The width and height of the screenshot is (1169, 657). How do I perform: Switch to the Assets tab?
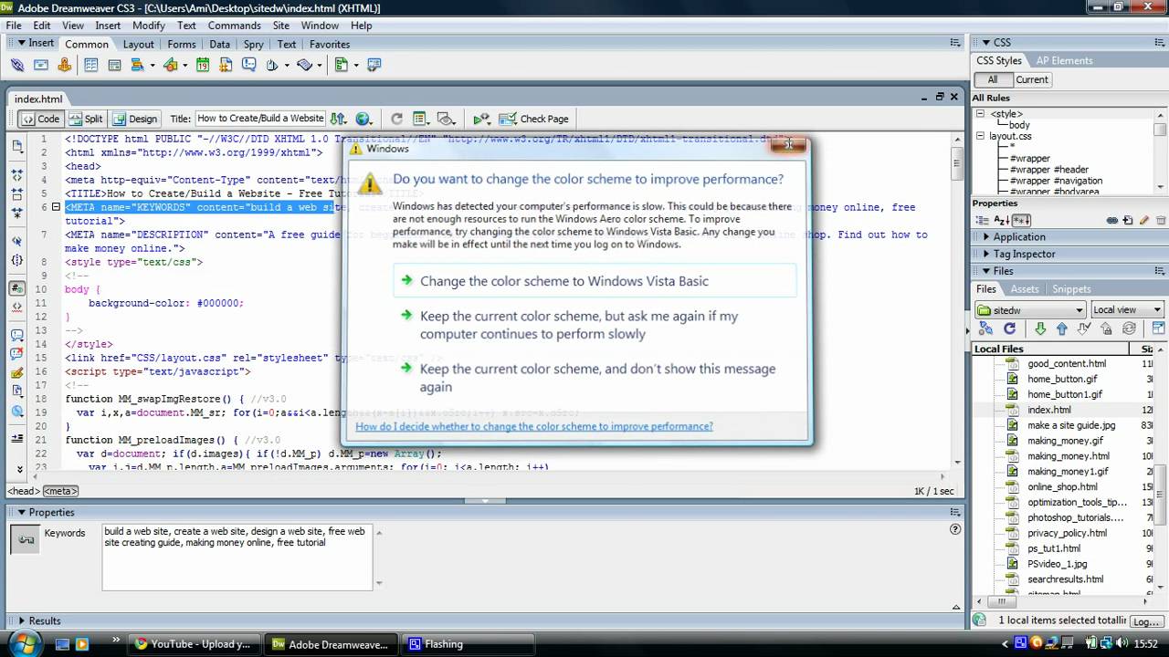[1024, 289]
